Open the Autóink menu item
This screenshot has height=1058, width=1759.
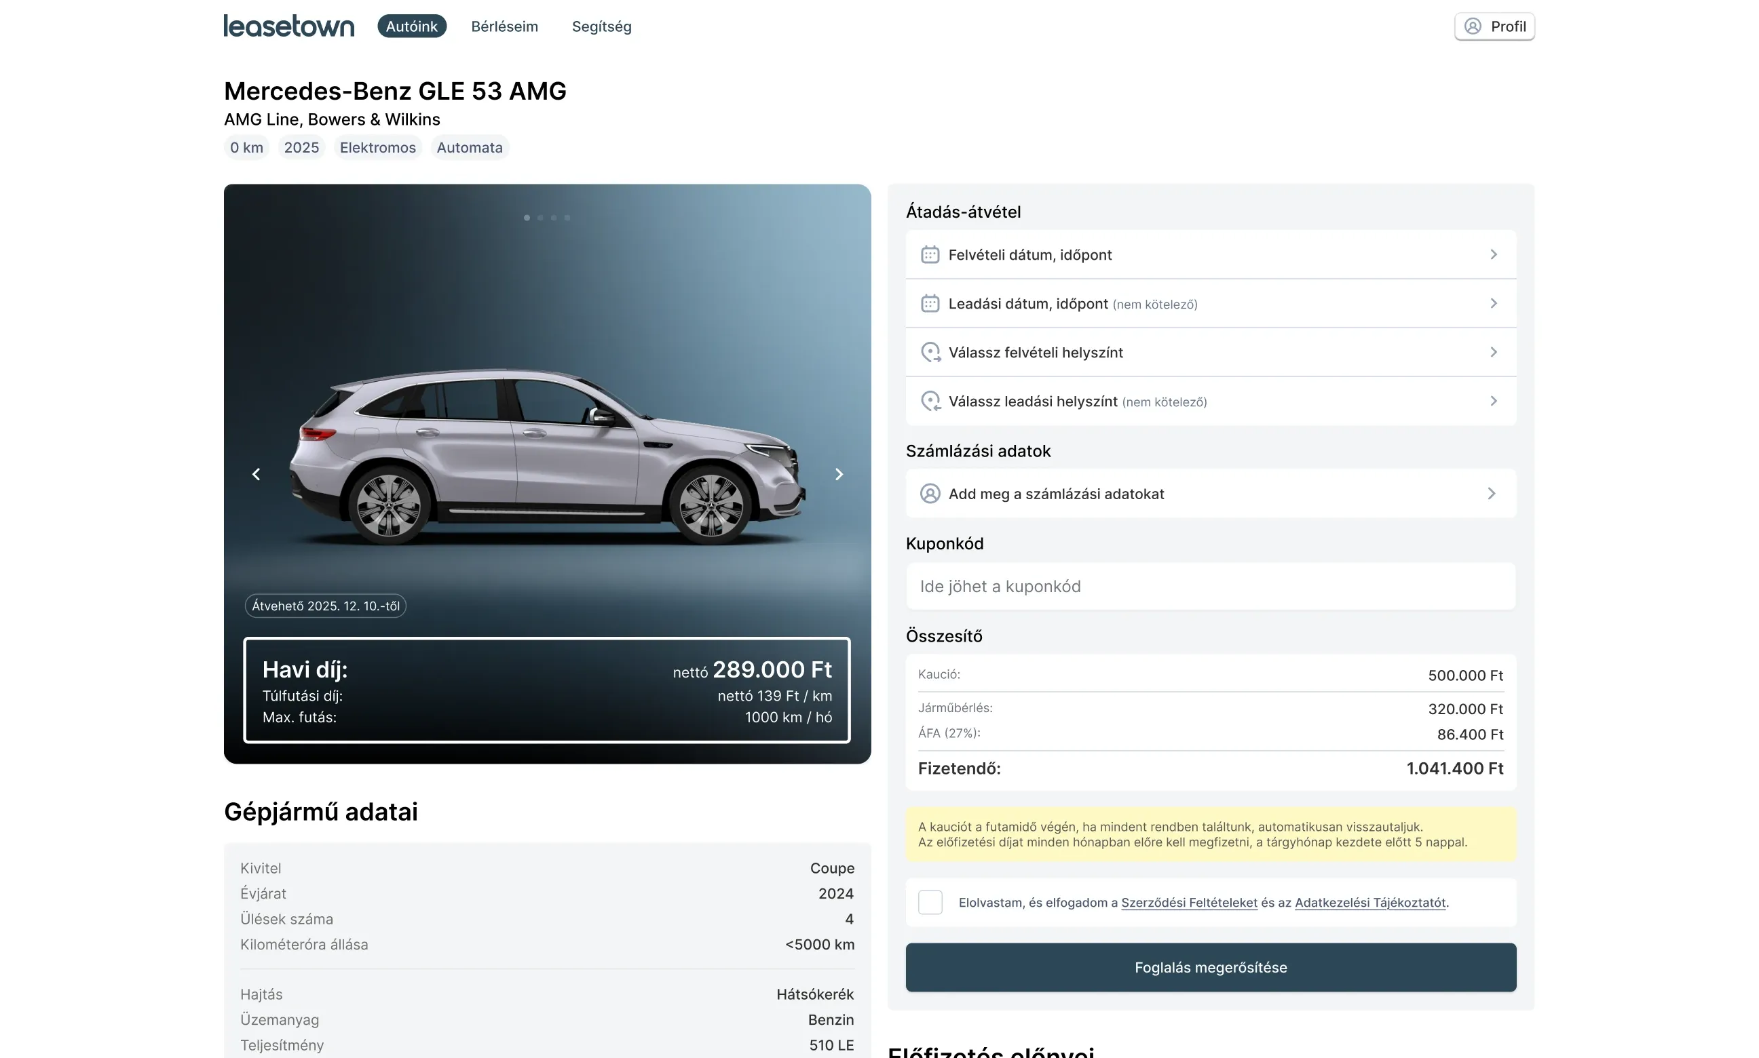tap(411, 26)
